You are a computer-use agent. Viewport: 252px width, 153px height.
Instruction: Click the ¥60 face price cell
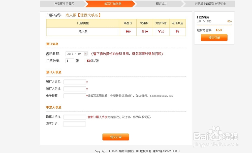128,32
